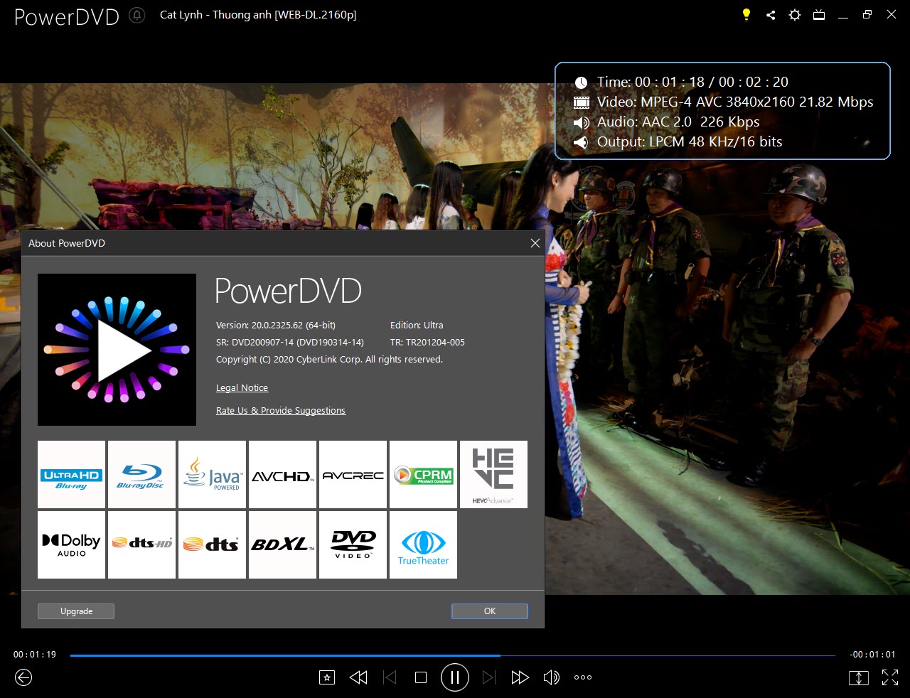Viewport: 910px width, 698px height.
Task: Seek along the playback progress bar
Action: coord(453,655)
